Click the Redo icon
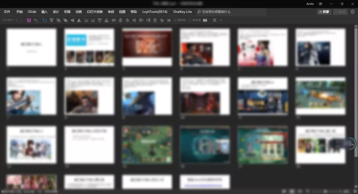This screenshot has width=358, height=194. pyautogui.click(x=45, y=20)
